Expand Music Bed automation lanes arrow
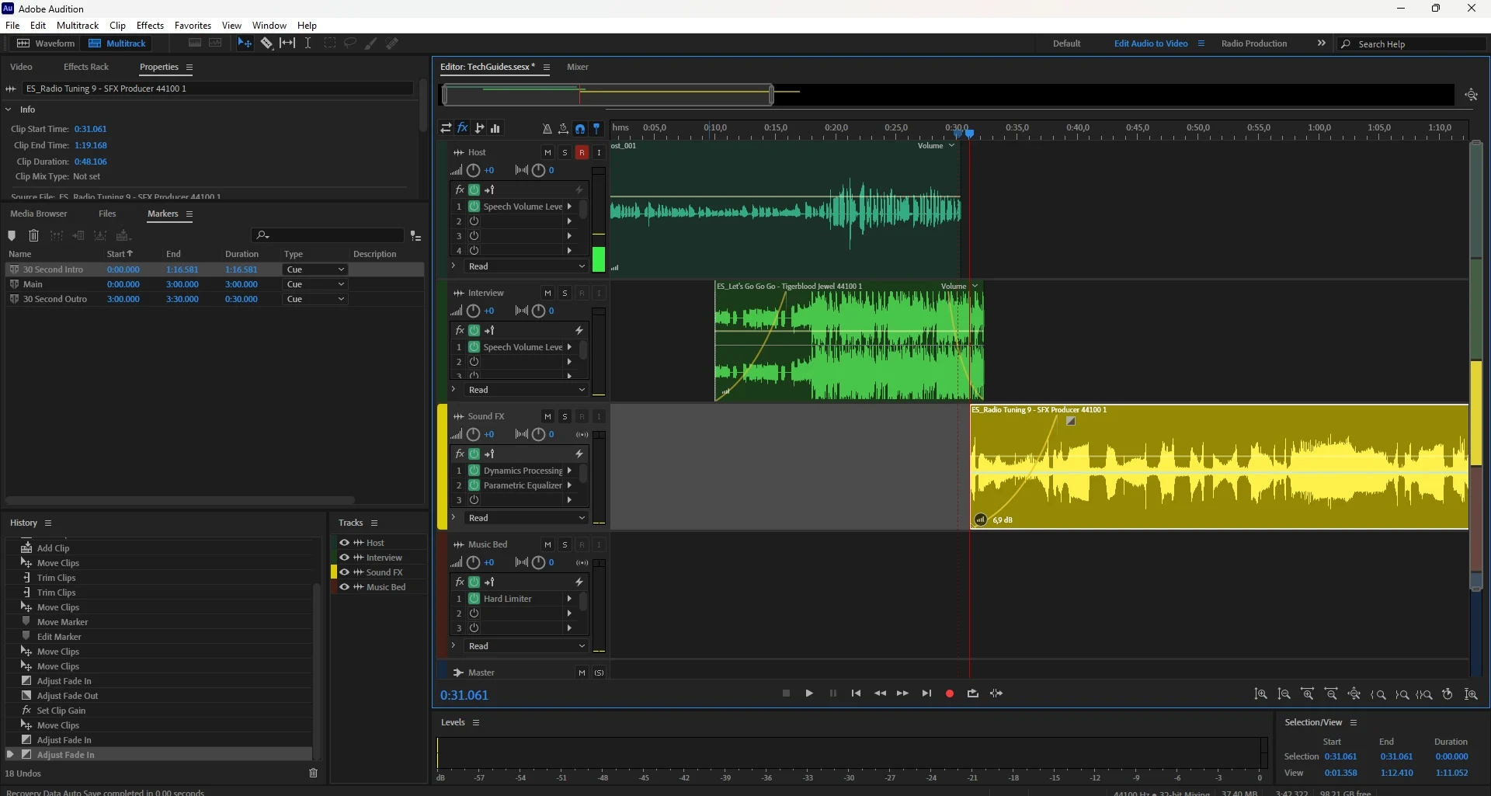 pos(454,645)
